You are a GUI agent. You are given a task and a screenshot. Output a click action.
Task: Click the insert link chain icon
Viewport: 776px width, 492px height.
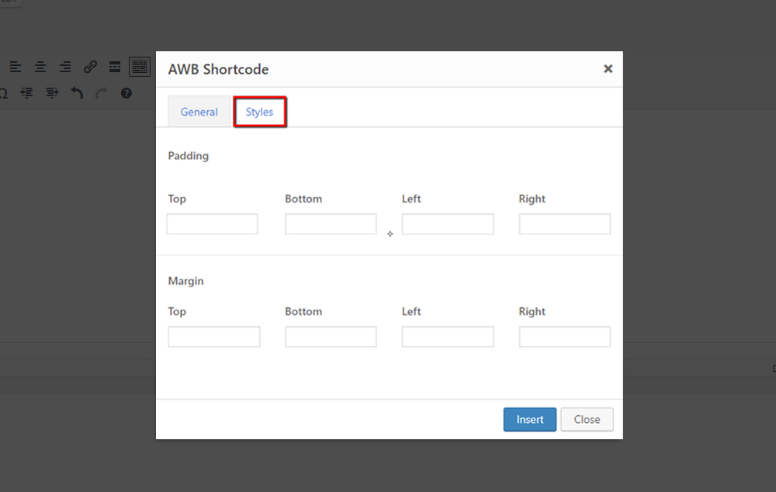tap(90, 67)
